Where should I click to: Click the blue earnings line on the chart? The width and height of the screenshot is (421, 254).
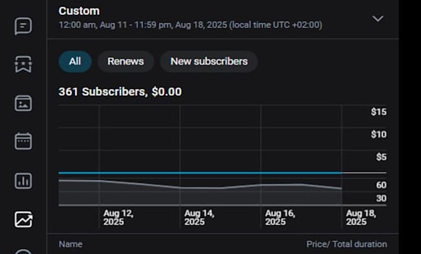(200, 173)
